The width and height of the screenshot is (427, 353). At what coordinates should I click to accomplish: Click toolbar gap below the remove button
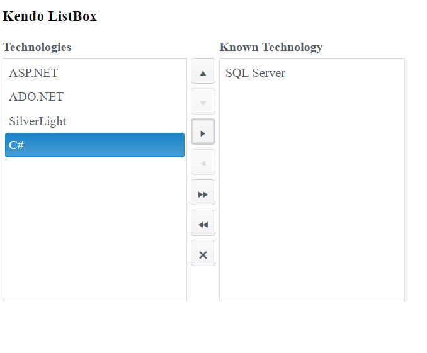click(x=203, y=284)
